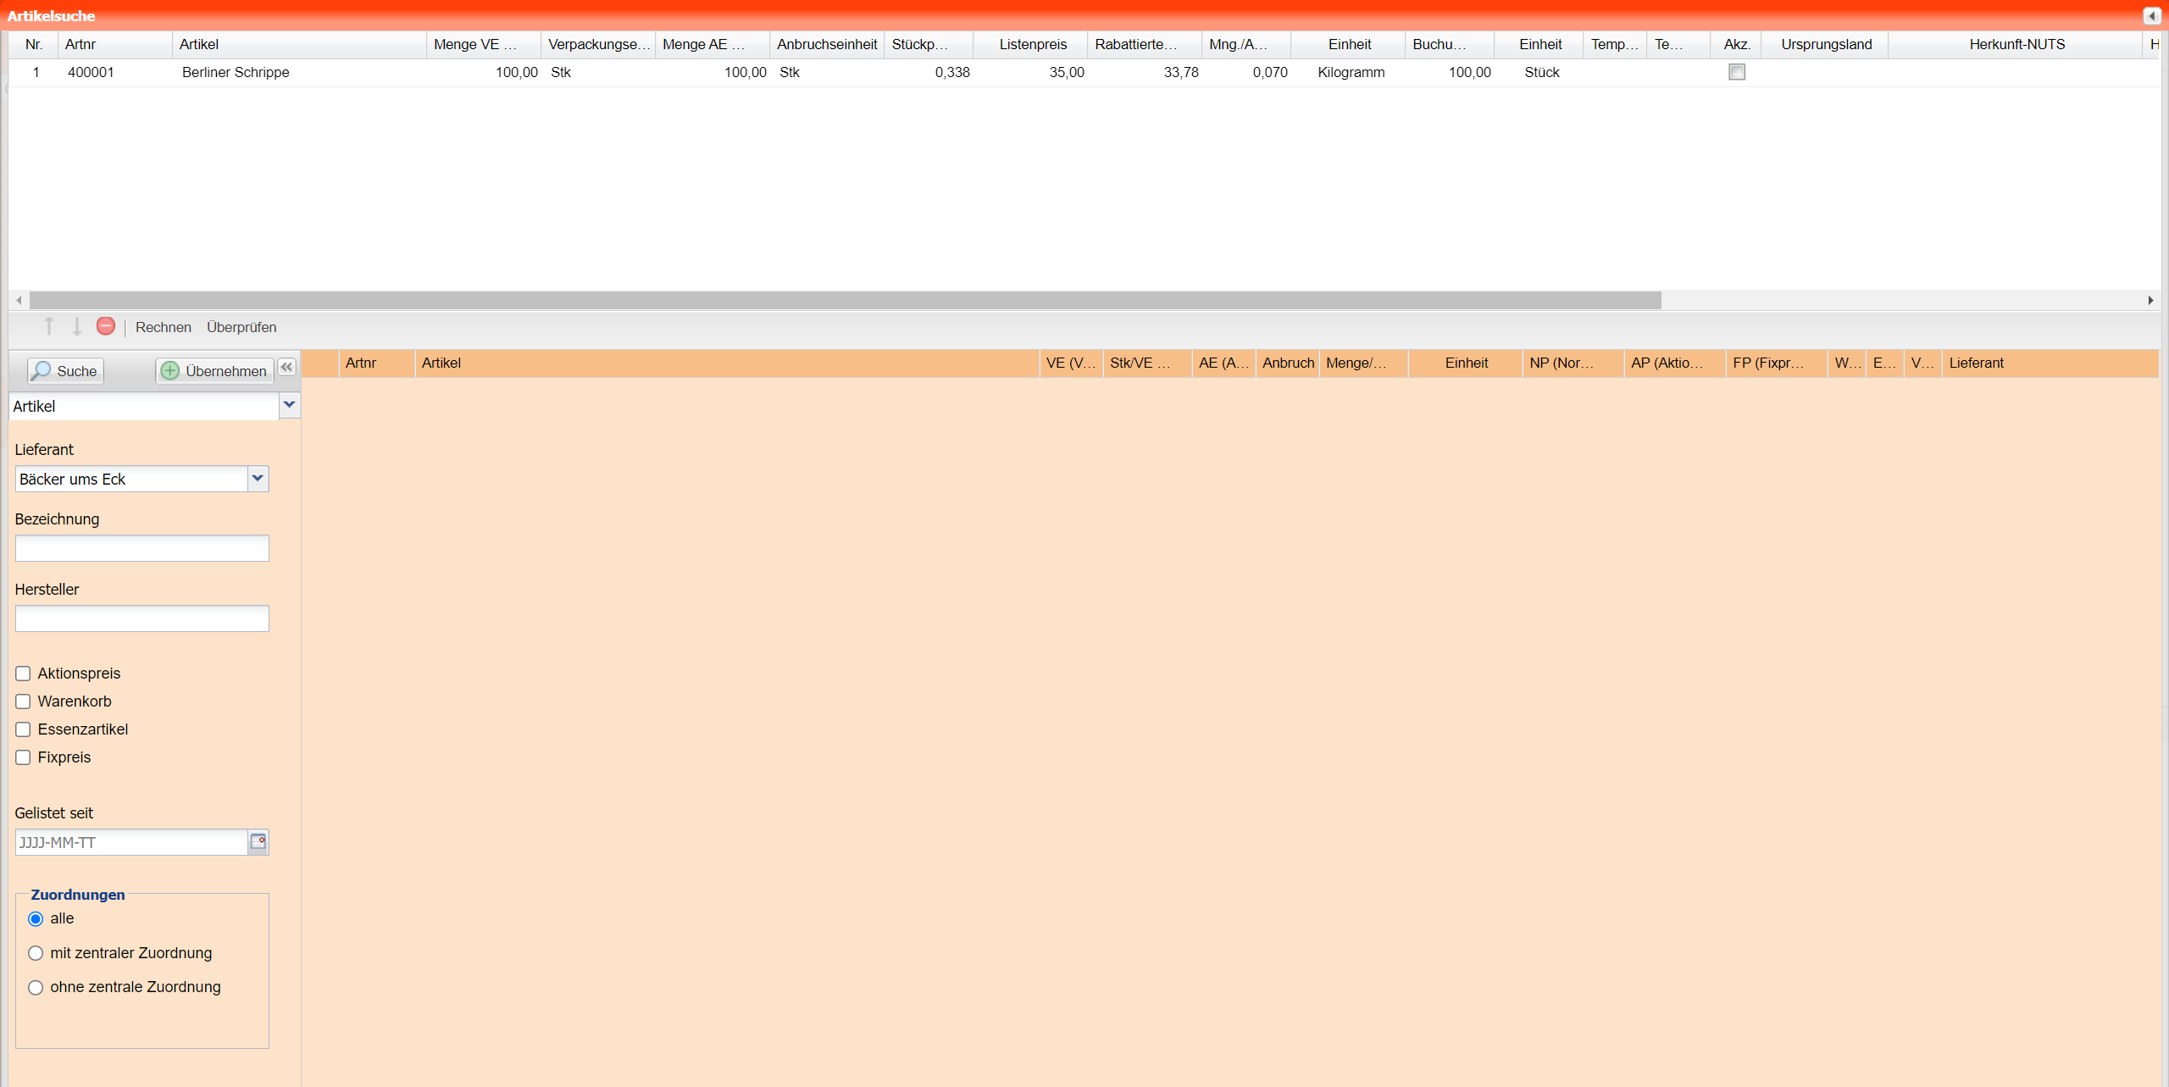The height and width of the screenshot is (1087, 2169).
Task: Click the Überprüfen toolbar action
Action: point(241,327)
